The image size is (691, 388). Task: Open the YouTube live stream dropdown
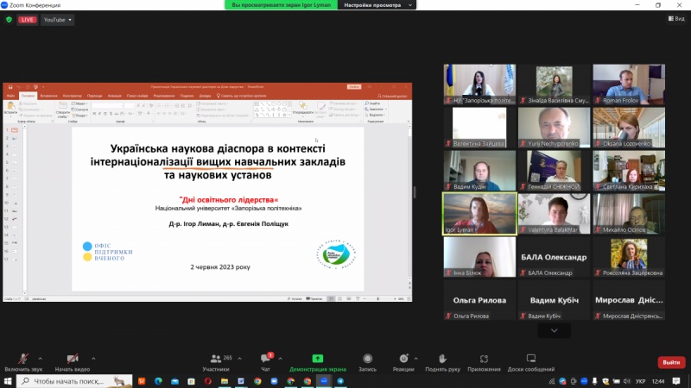click(x=57, y=20)
